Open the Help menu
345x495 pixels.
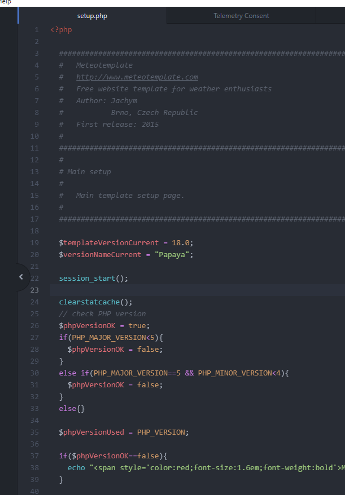(6, 2)
